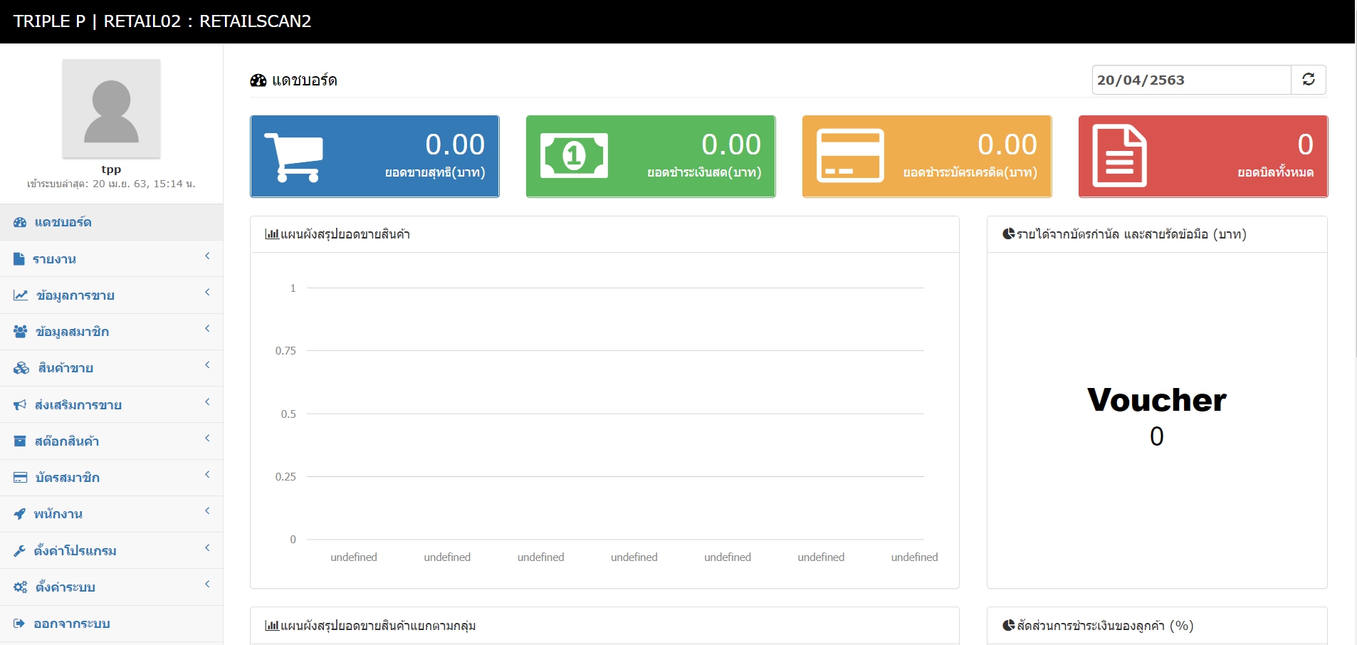The image size is (1357, 645).
Task: Select the สต๊อกสินค้า menu label
Action: coord(67,441)
